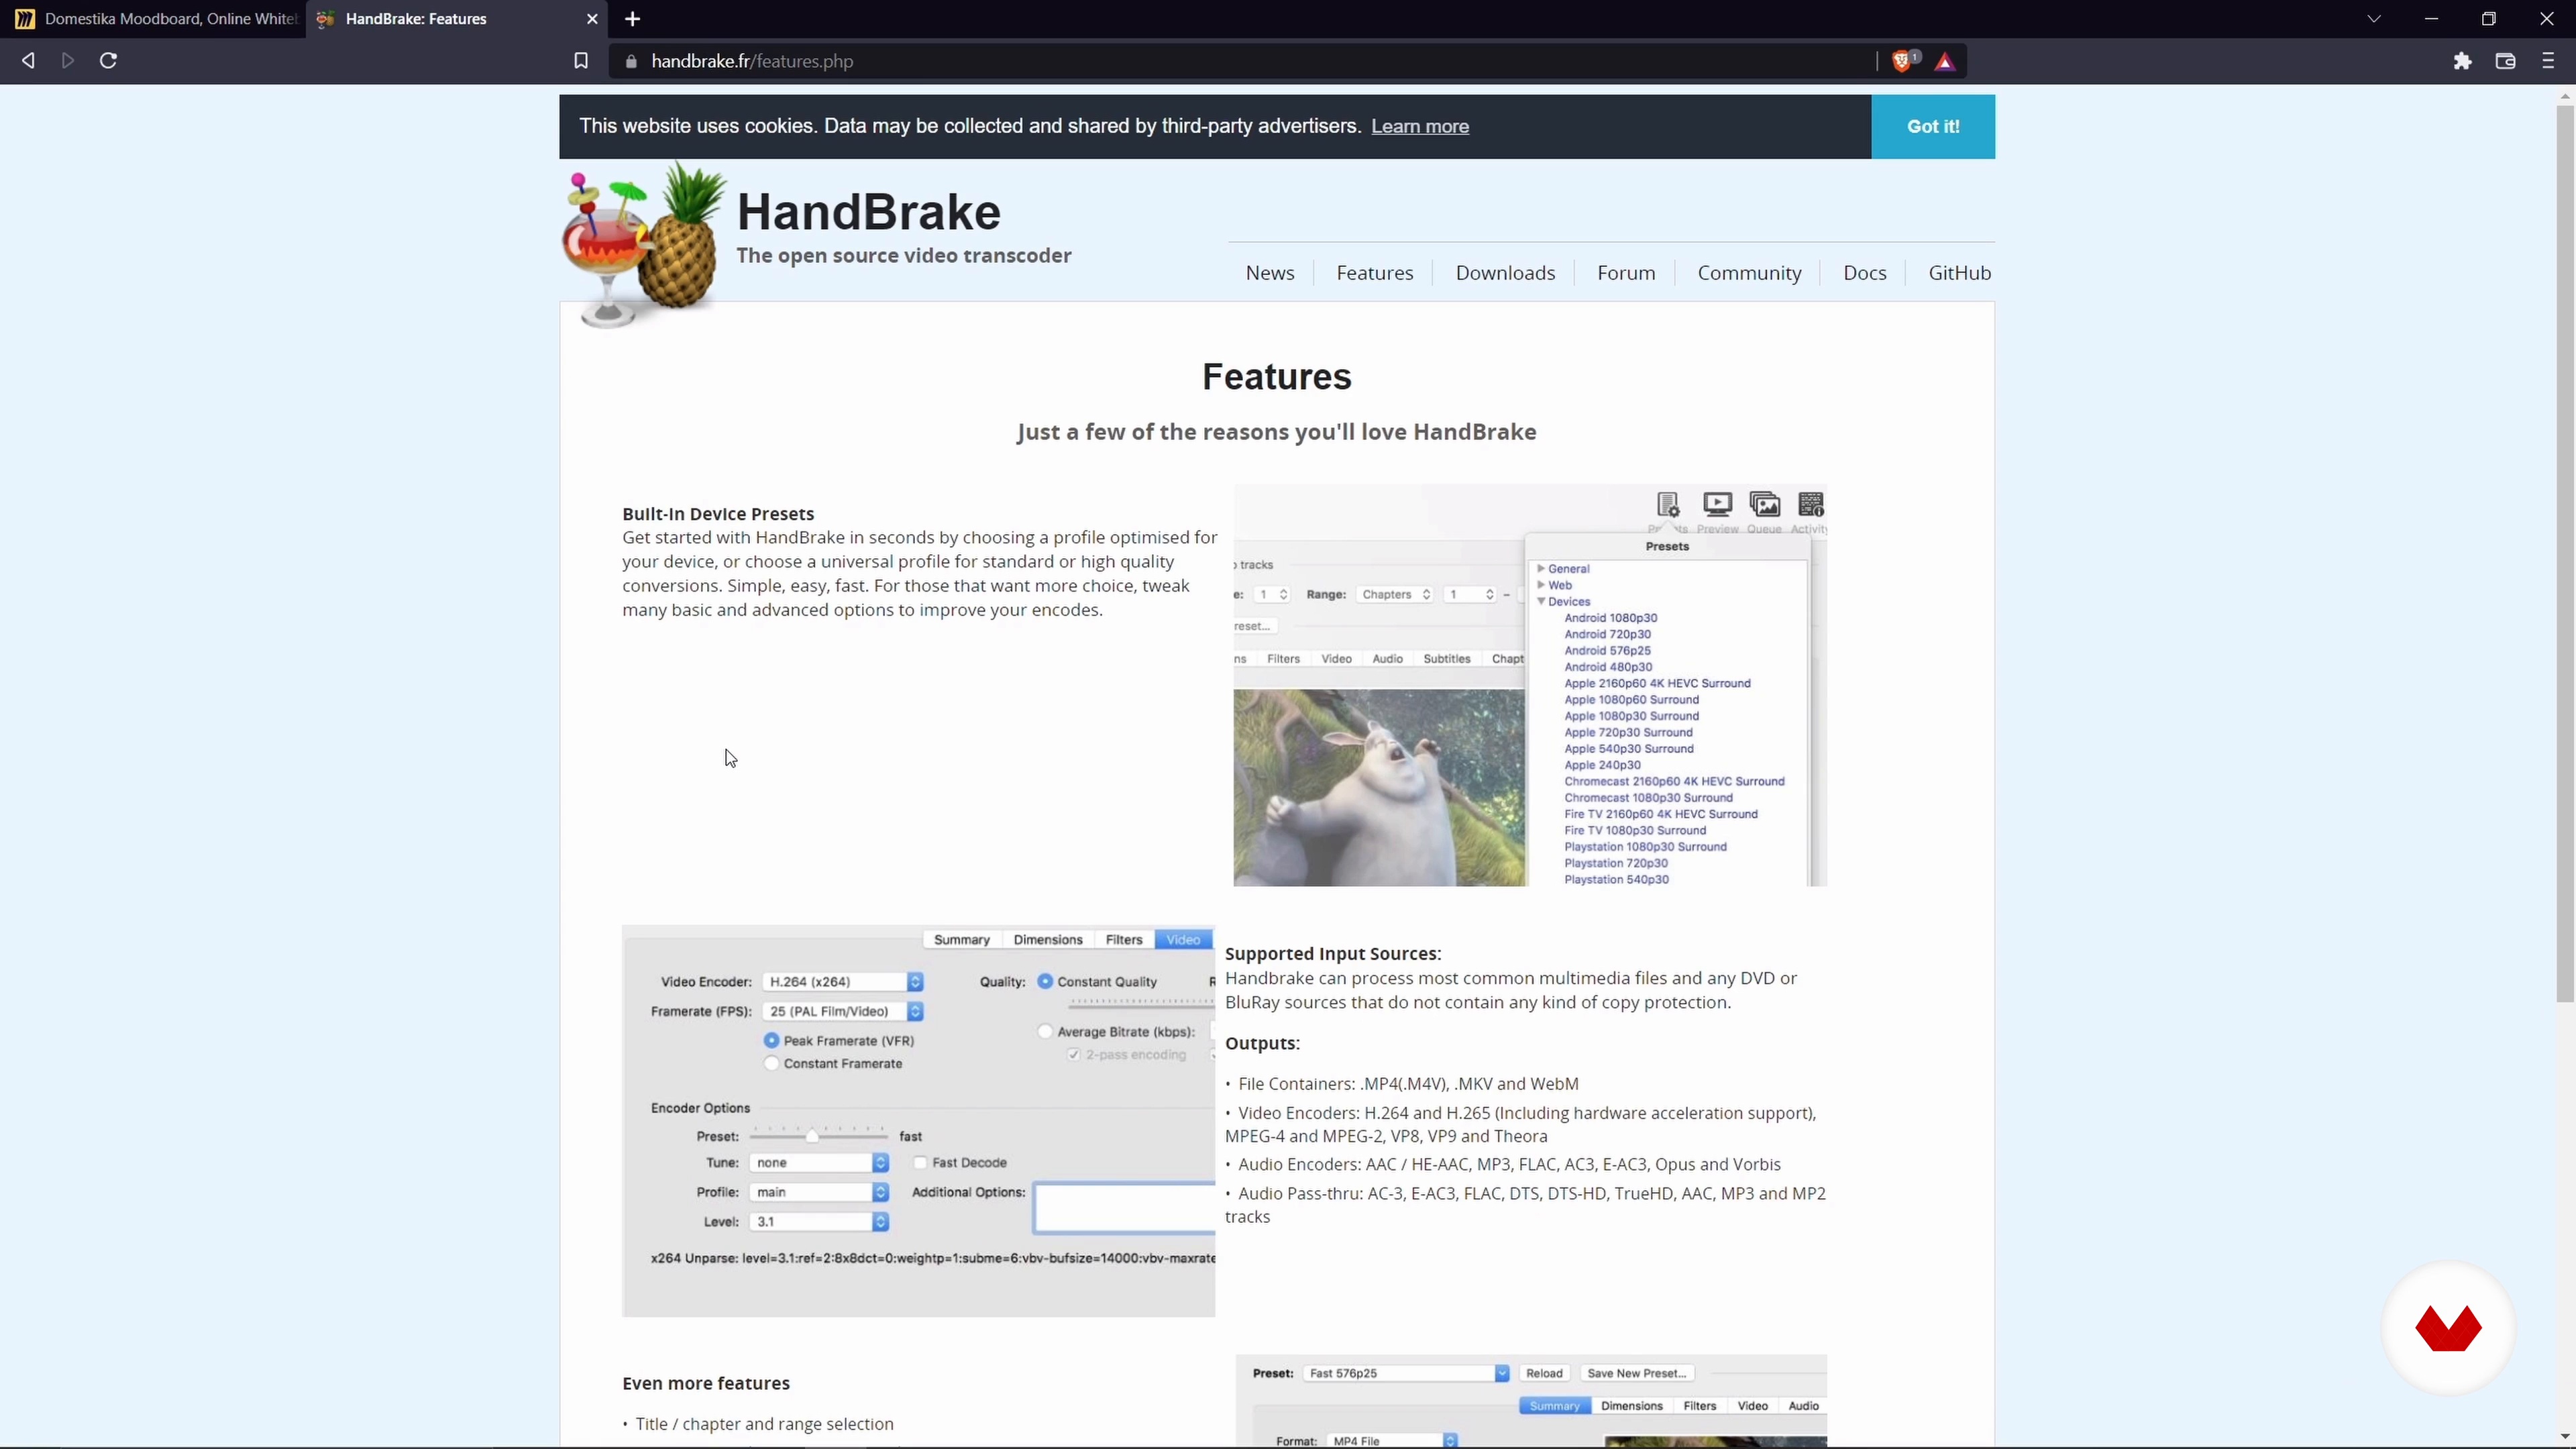Open the cookie Learn more link
Screen dimensions: 2576x1449
[x=1419, y=126]
